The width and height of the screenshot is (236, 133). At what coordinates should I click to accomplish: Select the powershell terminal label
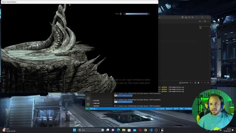pyautogui.click(x=184, y=83)
